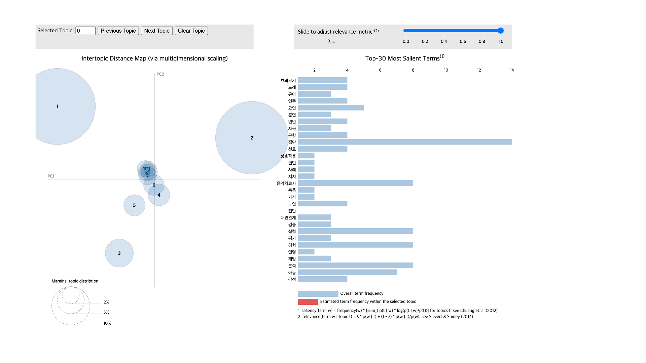
Task: Click the bar for term 요인
Action: click(330, 108)
